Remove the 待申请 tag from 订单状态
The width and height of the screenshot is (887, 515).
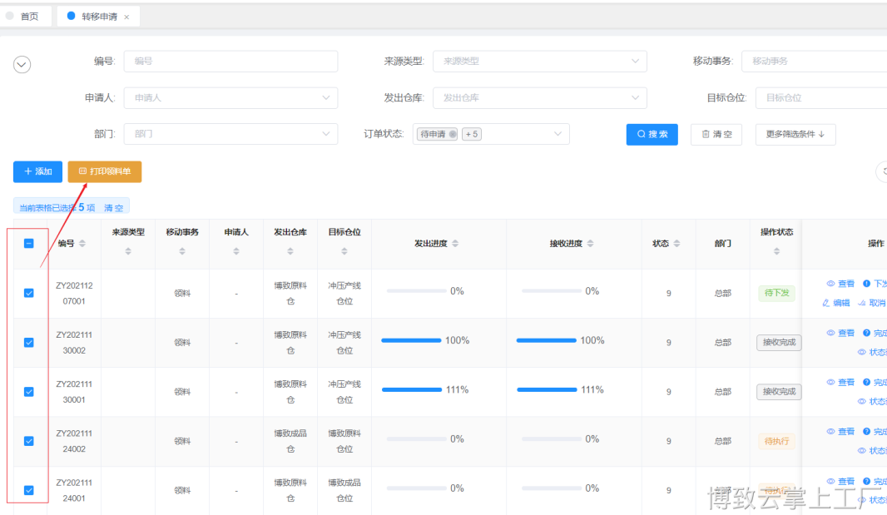point(452,134)
